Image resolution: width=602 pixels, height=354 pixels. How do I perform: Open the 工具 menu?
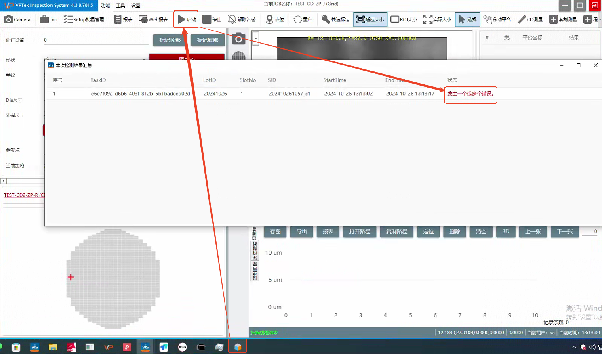pos(120,6)
